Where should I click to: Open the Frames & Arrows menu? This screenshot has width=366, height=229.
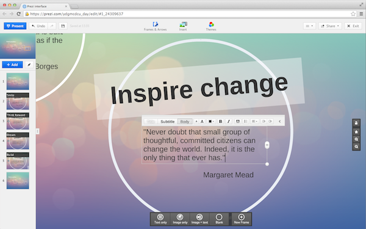point(155,26)
